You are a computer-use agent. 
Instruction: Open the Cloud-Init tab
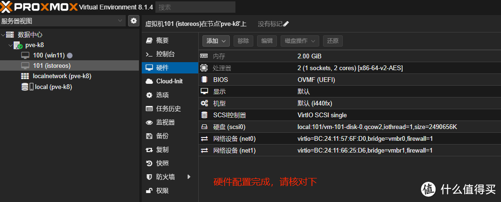point(170,81)
